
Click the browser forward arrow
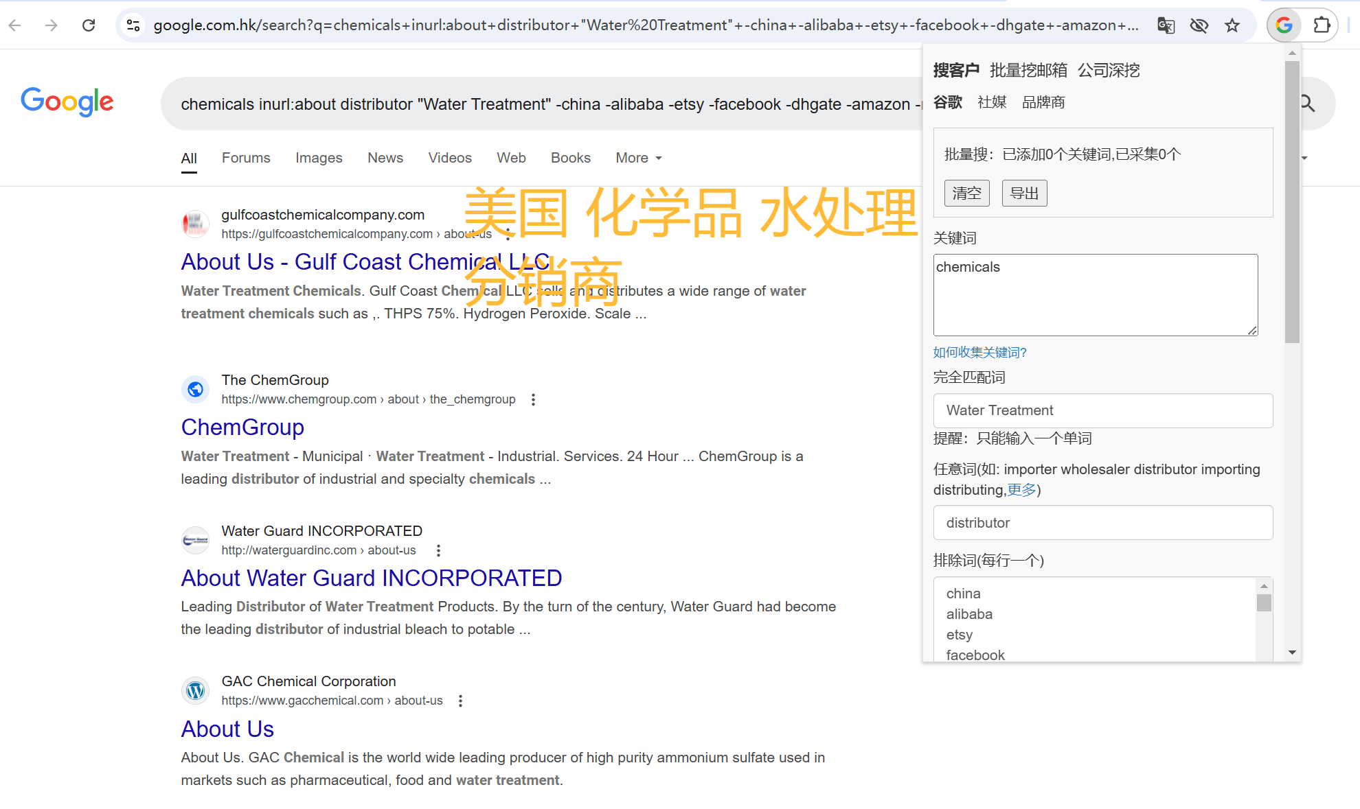[52, 25]
